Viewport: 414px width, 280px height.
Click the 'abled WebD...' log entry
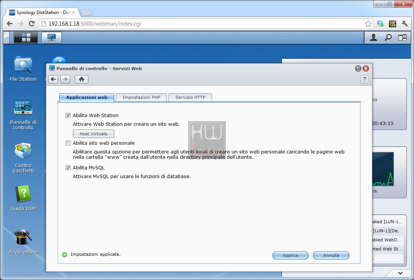[x=386, y=240]
